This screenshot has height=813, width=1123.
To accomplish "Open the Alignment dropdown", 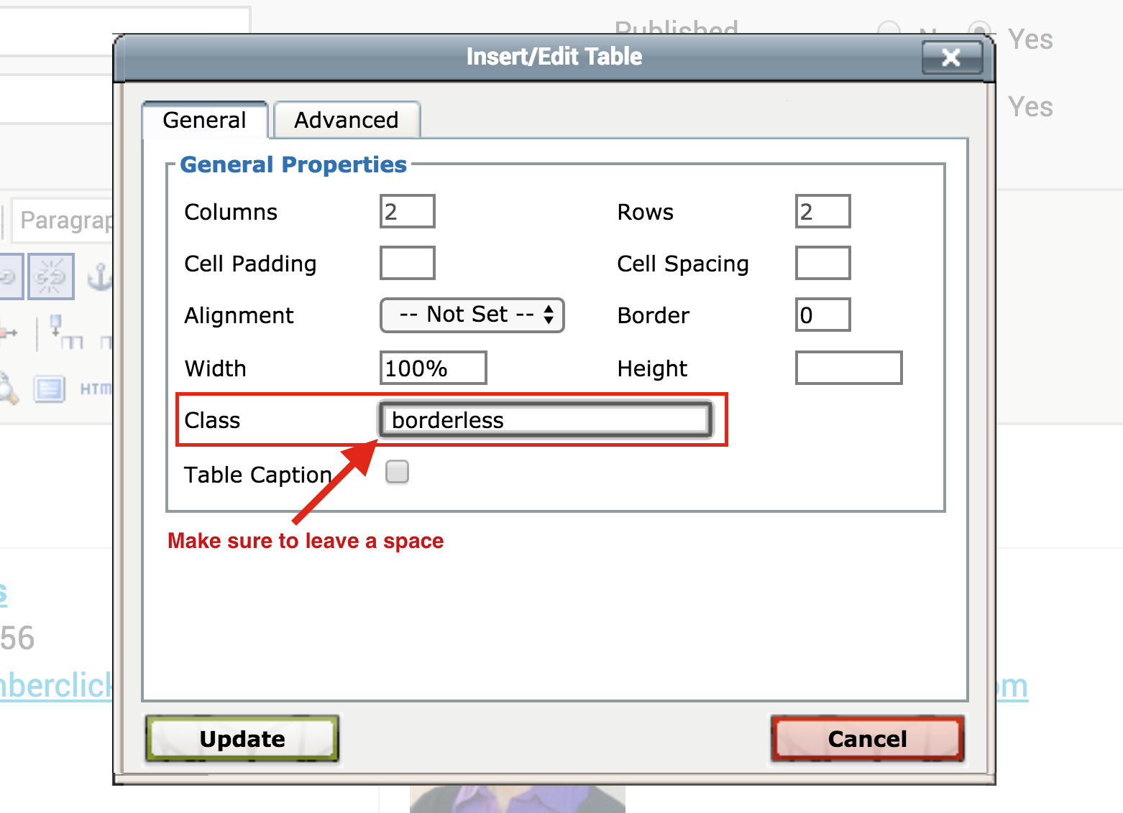I will click(x=472, y=315).
